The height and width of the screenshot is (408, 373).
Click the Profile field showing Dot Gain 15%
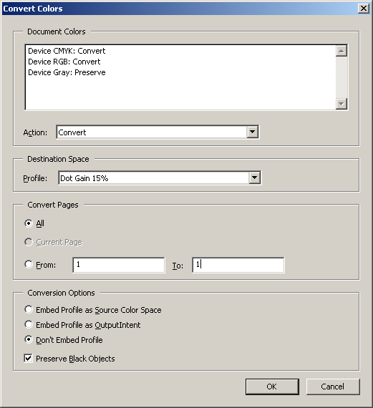click(160, 178)
